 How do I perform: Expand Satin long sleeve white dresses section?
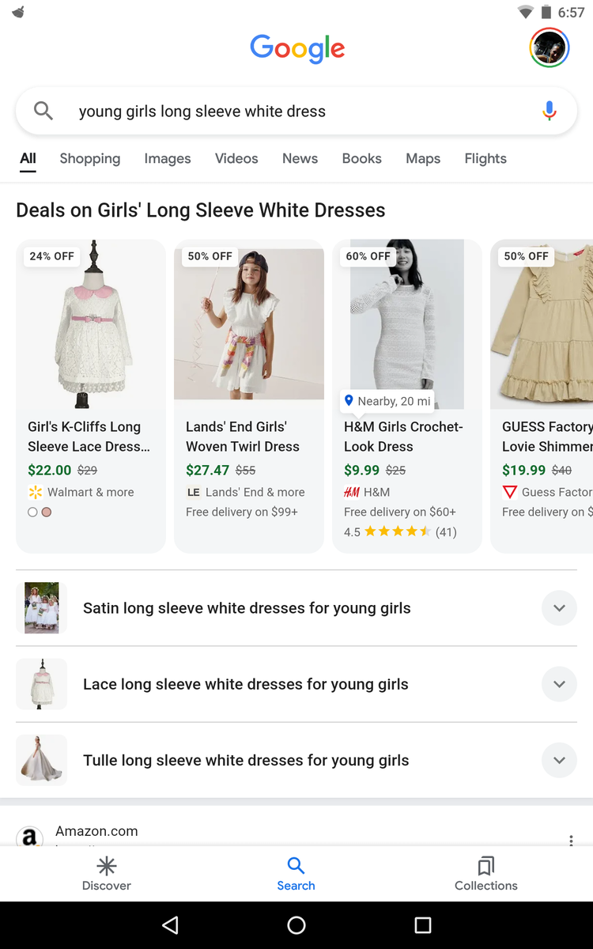point(559,608)
